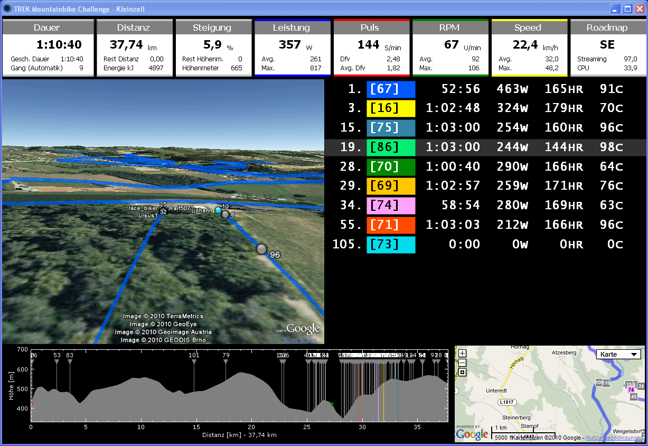The height and width of the screenshot is (446, 648).
Task: Open the Karte map type dropdown
Action: pos(618,354)
